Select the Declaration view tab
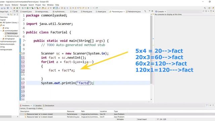 click(x=48, y=106)
